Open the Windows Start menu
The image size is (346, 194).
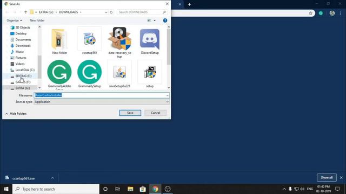[x=6, y=189]
